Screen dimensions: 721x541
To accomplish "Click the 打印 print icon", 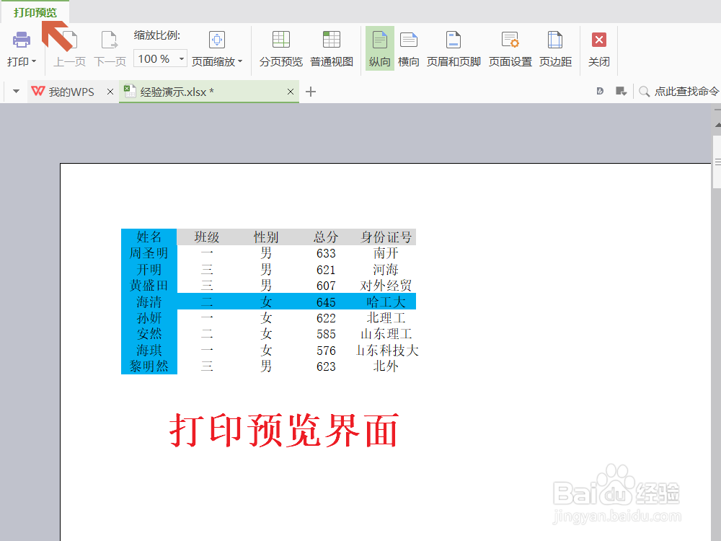I will [x=21, y=40].
